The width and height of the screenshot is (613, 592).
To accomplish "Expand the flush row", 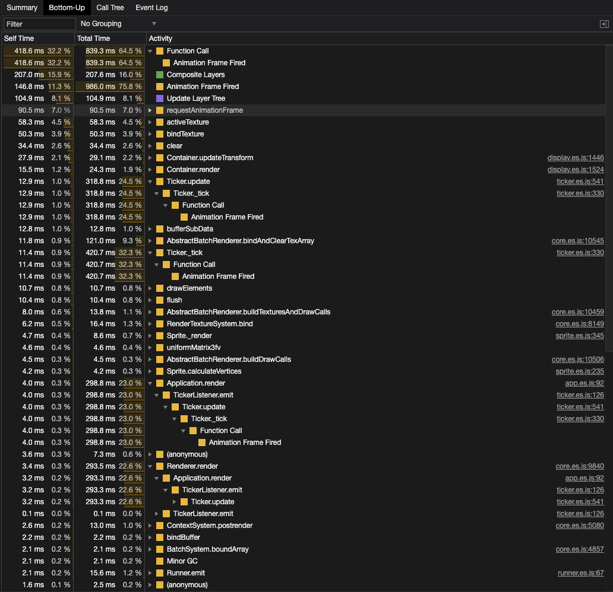I will pyautogui.click(x=150, y=300).
